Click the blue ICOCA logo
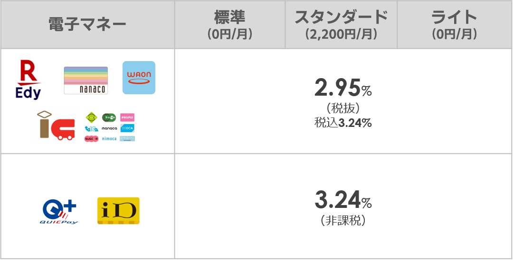The image size is (513, 260). click(127, 128)
